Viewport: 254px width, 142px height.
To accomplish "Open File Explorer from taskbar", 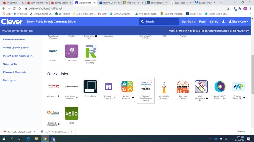I will click(36, 139).
